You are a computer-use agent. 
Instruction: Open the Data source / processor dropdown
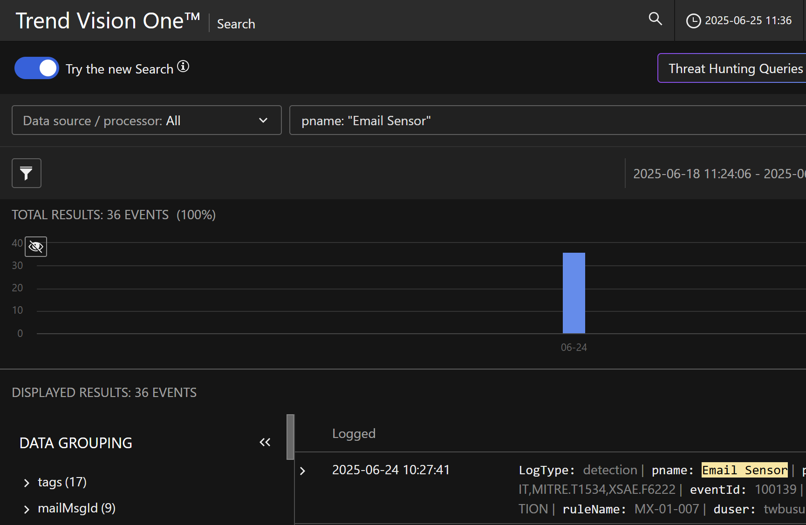click(146, 121)
